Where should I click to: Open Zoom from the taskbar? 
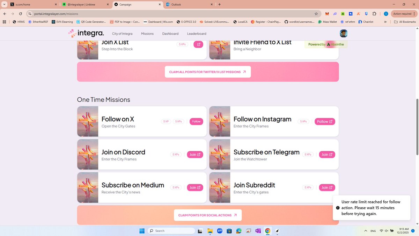tap(220, 231)
